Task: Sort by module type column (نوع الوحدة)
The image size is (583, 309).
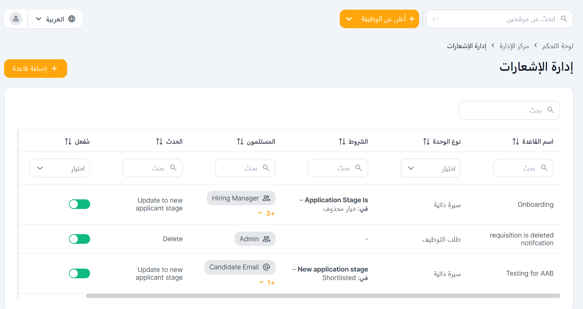Action: (426, 142)
